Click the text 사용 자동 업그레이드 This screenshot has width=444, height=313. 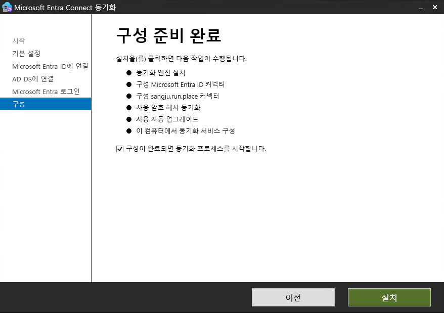[x=167, y=119]
